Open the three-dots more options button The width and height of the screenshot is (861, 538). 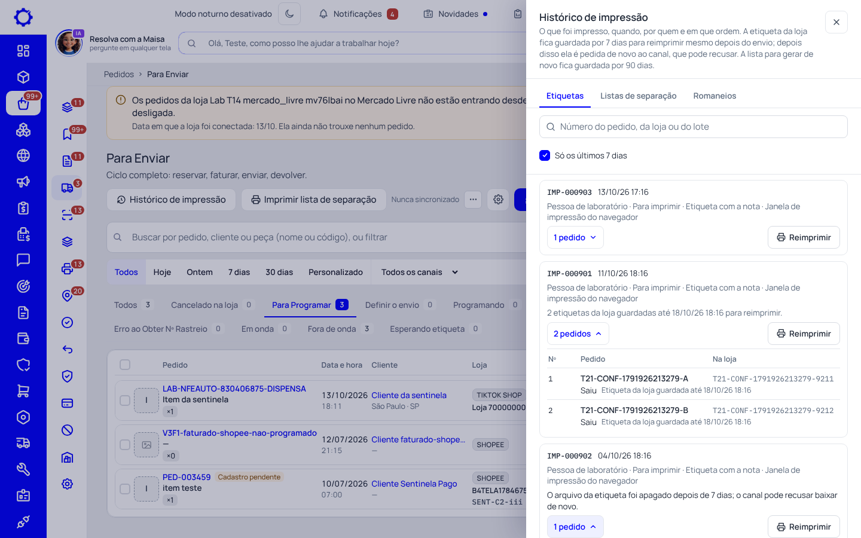(x=473, y=200)
